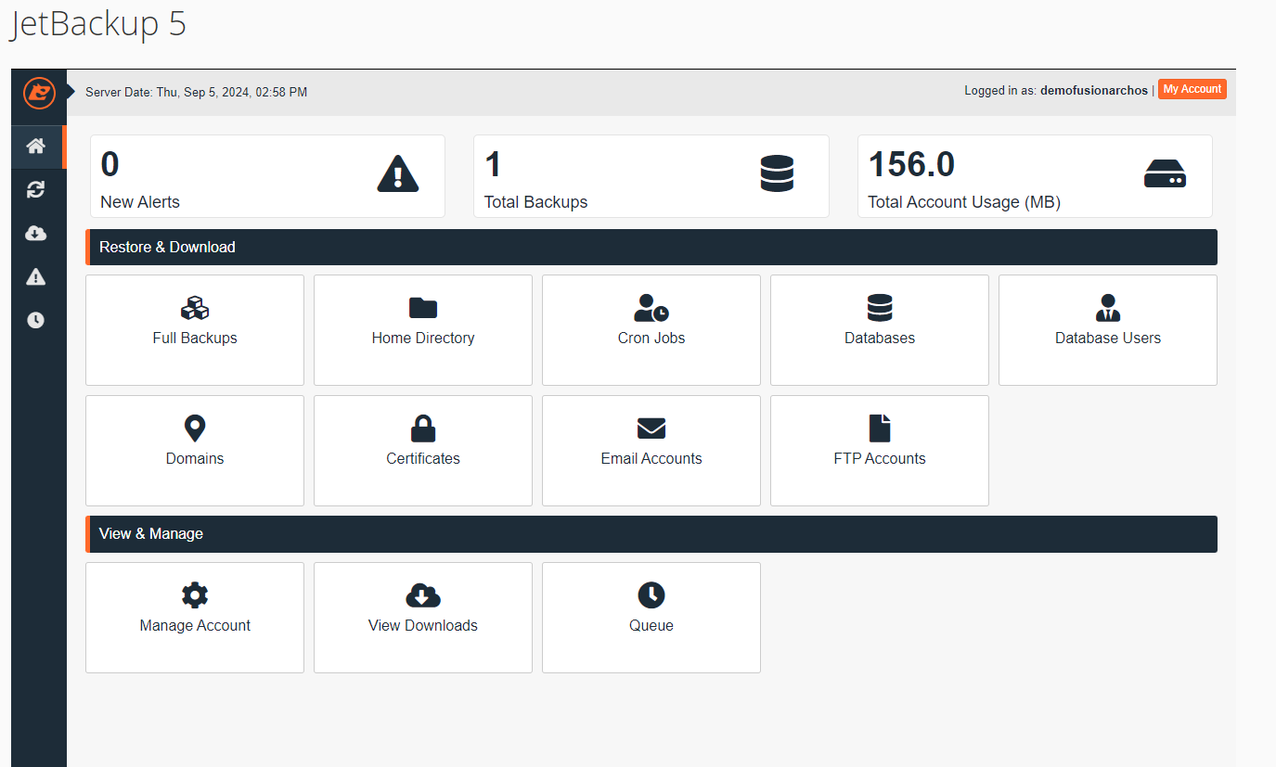This screenshot has width=1276, height=767.
Task: Click the Cron Jobs user-clock icon
Action: tap(651, 308)
